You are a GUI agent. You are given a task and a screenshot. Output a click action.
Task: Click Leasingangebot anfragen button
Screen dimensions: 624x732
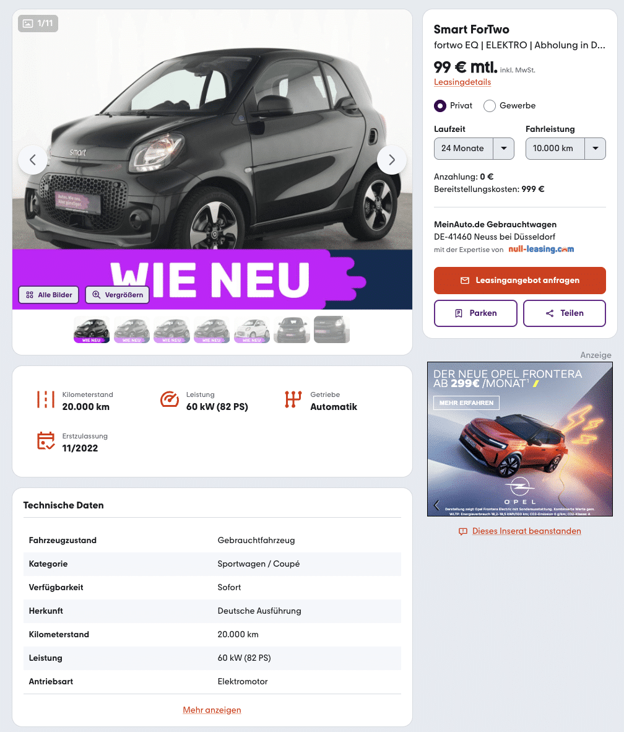tap(519, 281)
